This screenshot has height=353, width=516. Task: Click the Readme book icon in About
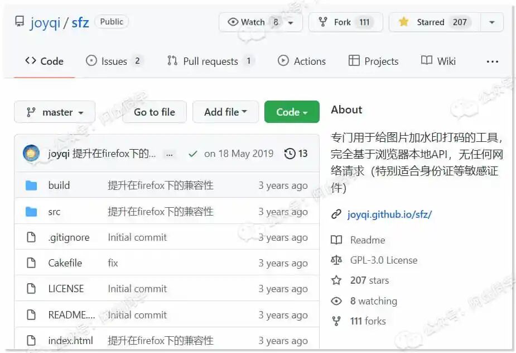(x=336, y=240)
